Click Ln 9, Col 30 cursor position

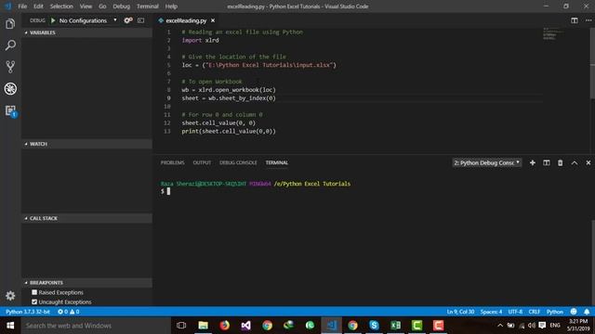(460, 312)
